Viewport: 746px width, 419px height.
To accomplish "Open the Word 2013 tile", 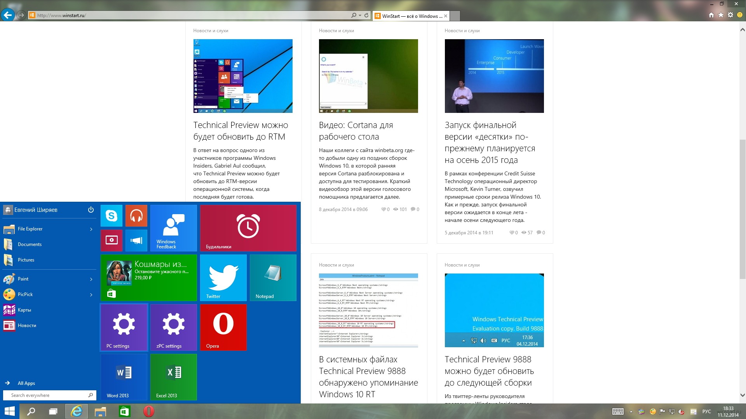I will click(x=124, y=377).
